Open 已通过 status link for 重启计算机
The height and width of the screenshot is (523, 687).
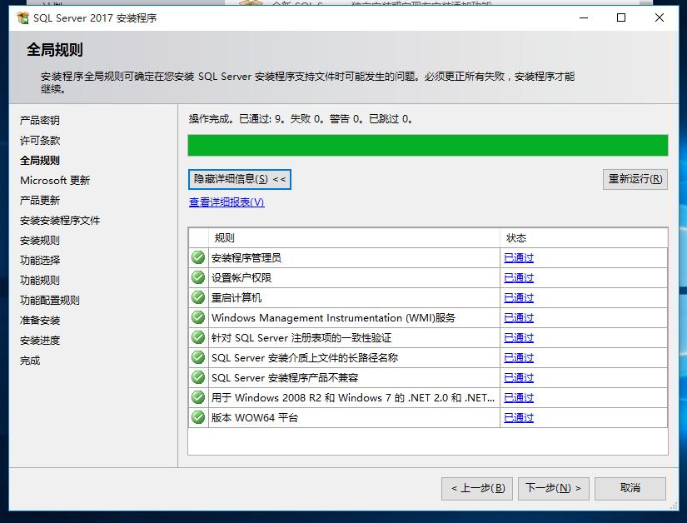coord(519,298)
